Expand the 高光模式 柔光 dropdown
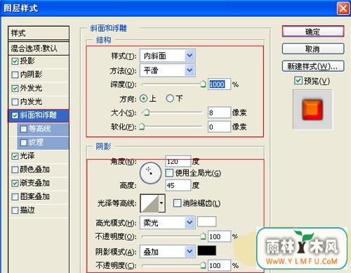 pyautogui.click(x=168, y=222)
